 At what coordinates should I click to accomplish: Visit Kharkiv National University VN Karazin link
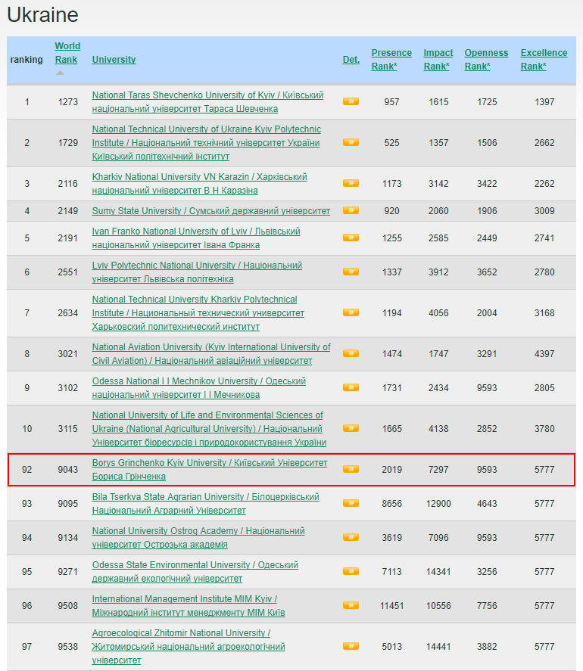(200, 184)
